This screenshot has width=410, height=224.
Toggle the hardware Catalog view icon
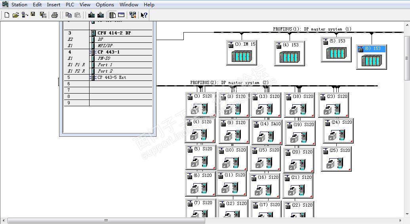coord(113,15)
